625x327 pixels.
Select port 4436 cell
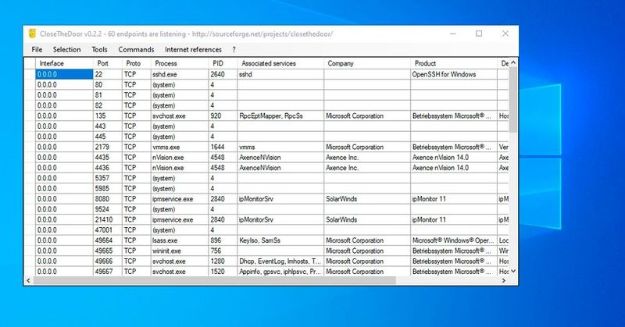pyautogui.click(x=108, y=168)
